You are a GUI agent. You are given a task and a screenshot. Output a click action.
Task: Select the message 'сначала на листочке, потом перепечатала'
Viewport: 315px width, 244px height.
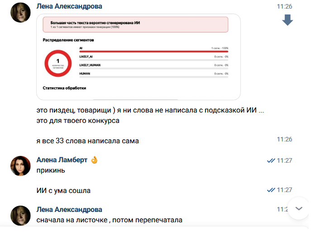(110, 220)
